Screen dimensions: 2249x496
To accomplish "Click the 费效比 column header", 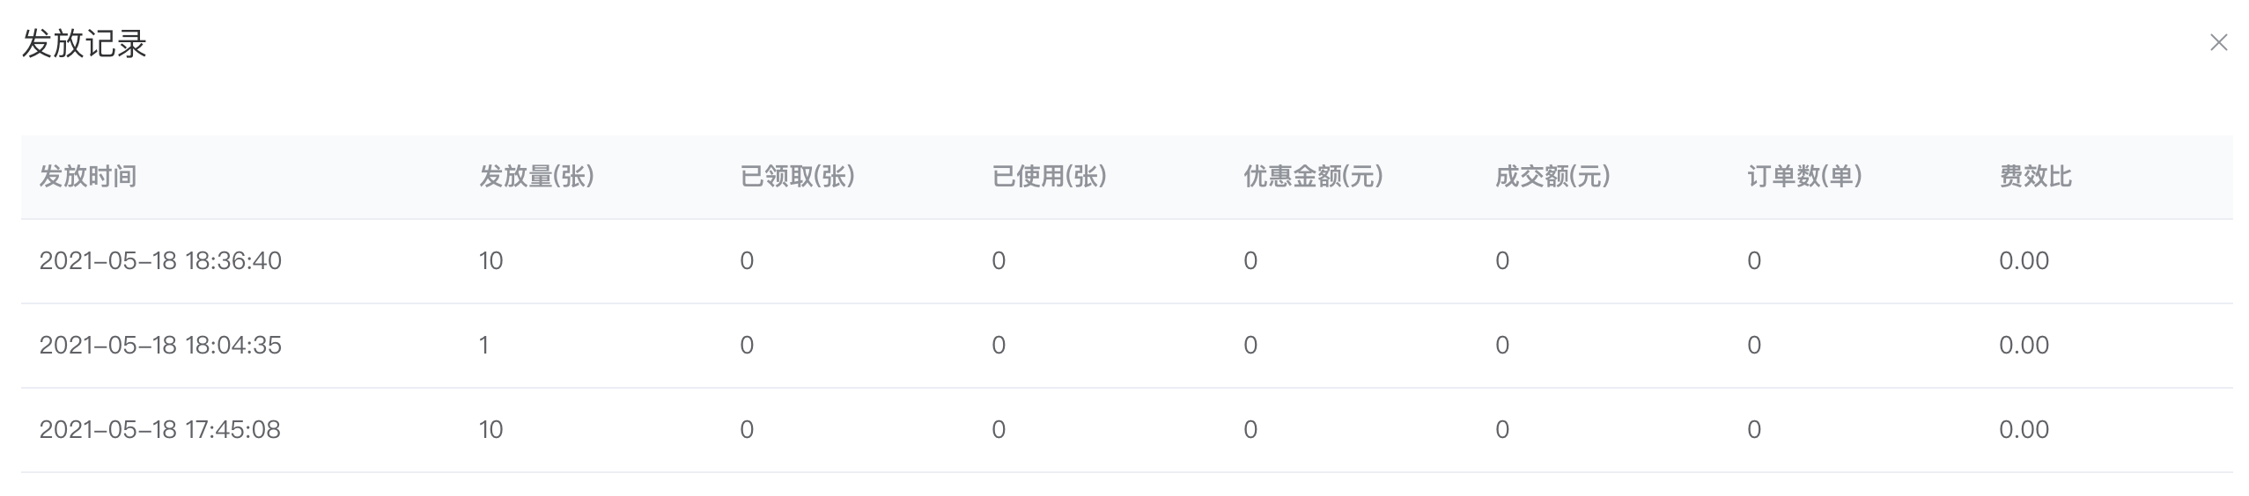I will [2035, 177].
